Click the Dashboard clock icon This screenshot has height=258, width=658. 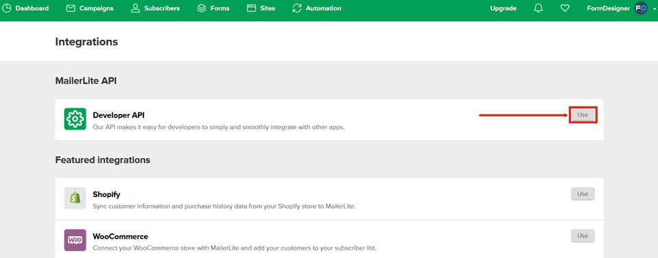7,8
